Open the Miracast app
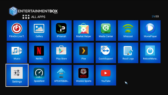 point(128,31)
